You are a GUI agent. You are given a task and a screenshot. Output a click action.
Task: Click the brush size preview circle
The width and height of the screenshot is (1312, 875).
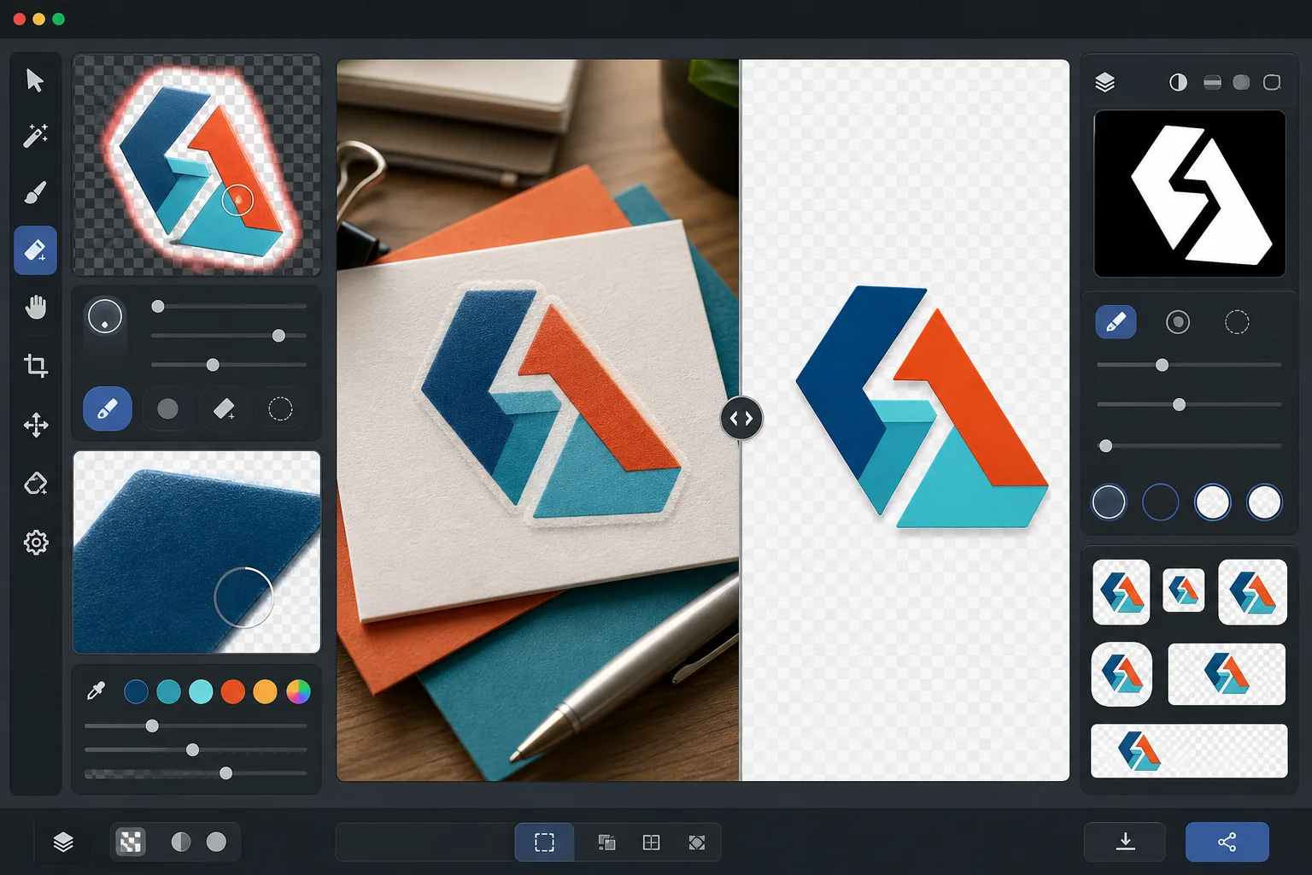[105, 317]
